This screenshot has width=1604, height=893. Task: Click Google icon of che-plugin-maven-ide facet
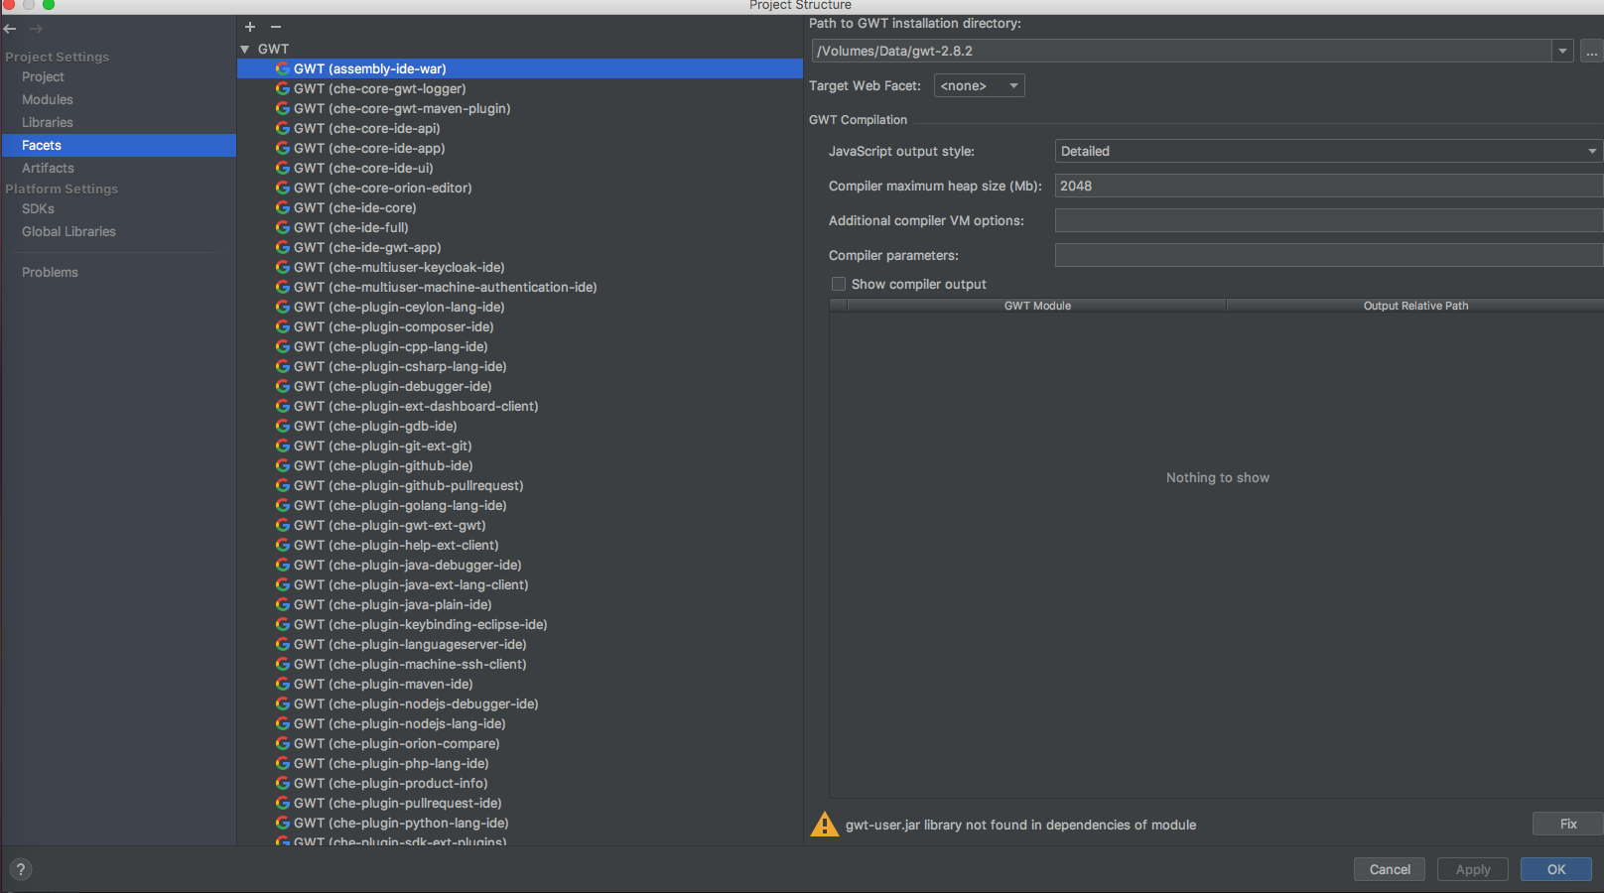click(x=283, y=684)
